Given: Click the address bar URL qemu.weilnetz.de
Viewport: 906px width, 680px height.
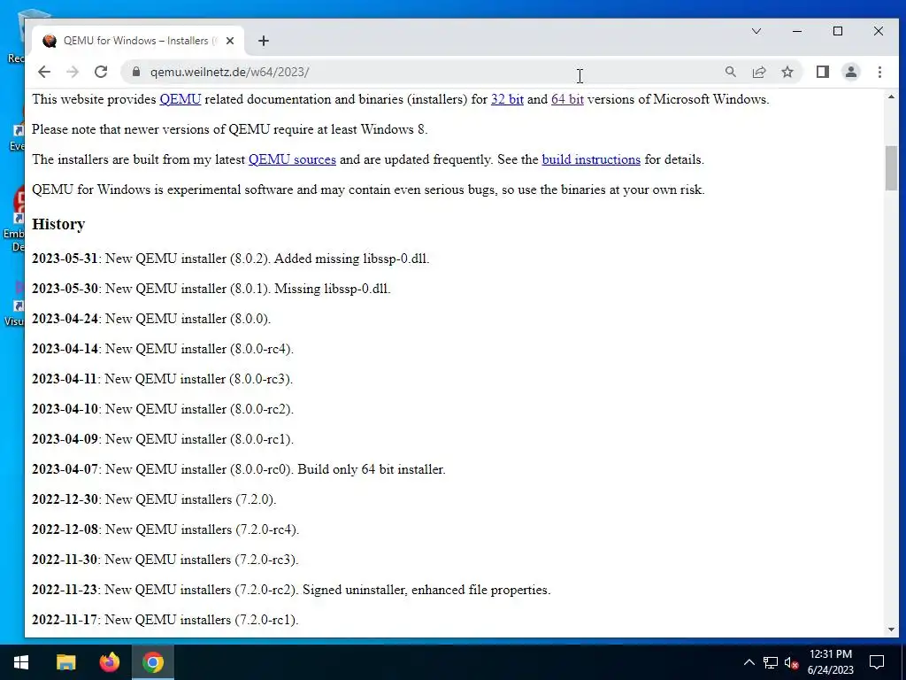Looking at the screenshot, I should (x=229, y=72).
